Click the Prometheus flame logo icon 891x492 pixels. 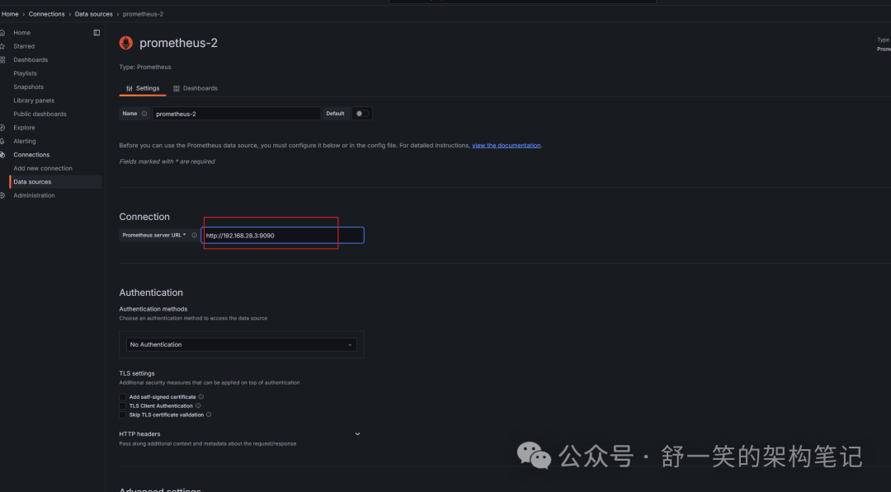tap(126, 43)
